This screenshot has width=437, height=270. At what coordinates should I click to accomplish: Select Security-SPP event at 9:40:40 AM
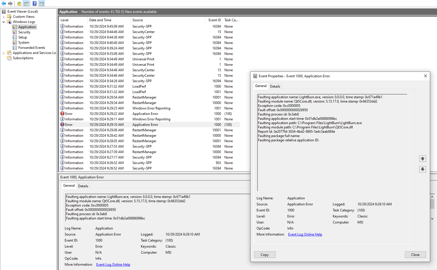pos(149,43)
